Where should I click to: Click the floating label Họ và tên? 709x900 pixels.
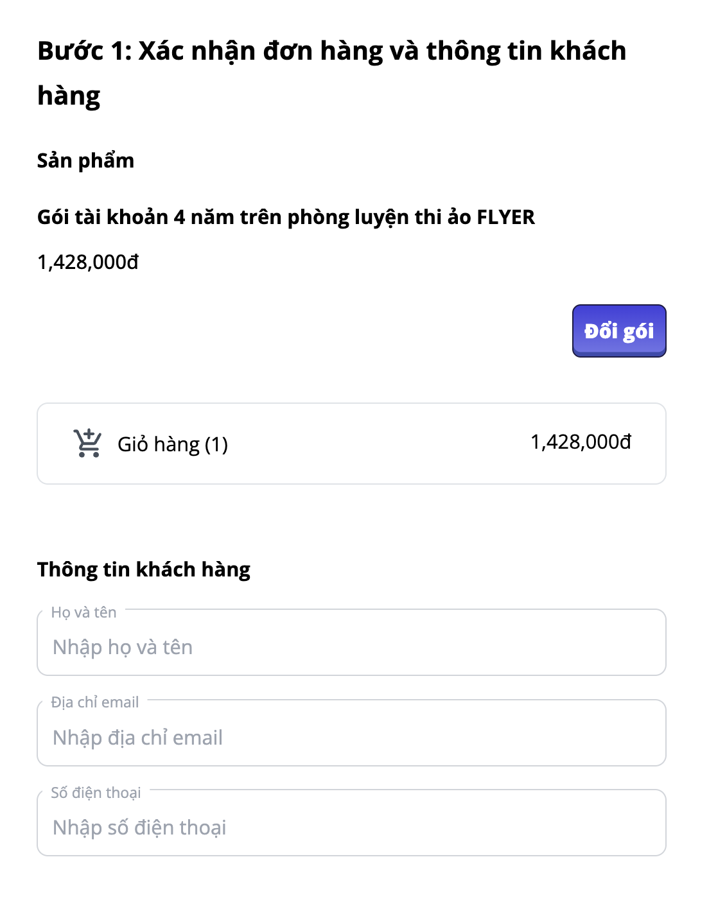83,612
